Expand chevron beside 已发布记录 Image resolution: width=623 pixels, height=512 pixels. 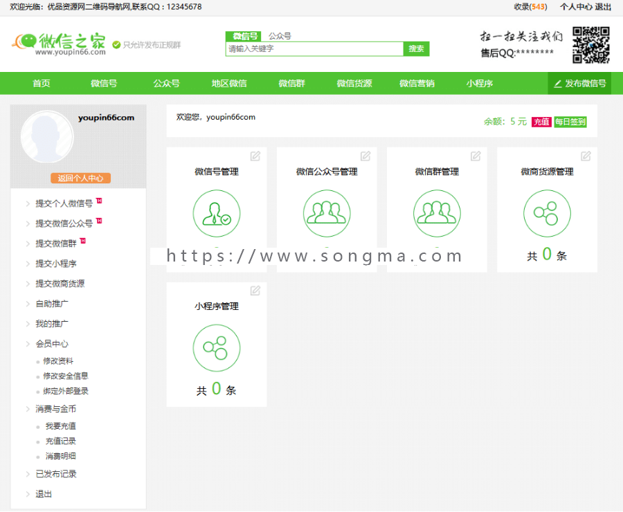[x=28, y=474]
